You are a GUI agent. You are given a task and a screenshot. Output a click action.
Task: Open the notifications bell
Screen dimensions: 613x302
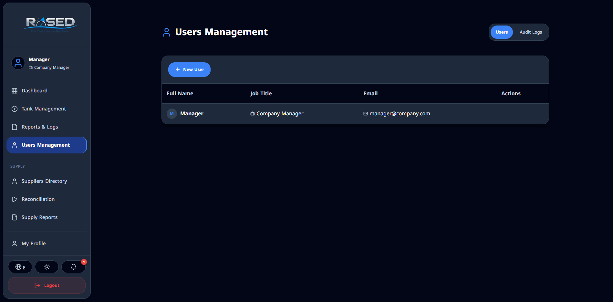74,267
